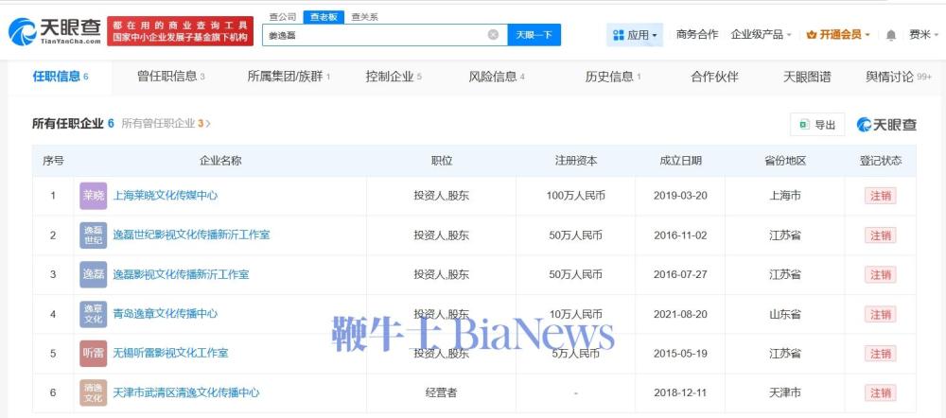Switch to the 查关系 search tab
946x418 pixels.
[365, 17]
